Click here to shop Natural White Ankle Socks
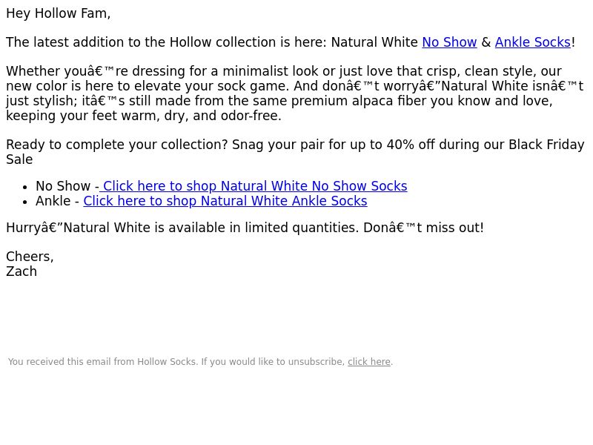Screen dimensions: 593x445 [x=225, y=201]
